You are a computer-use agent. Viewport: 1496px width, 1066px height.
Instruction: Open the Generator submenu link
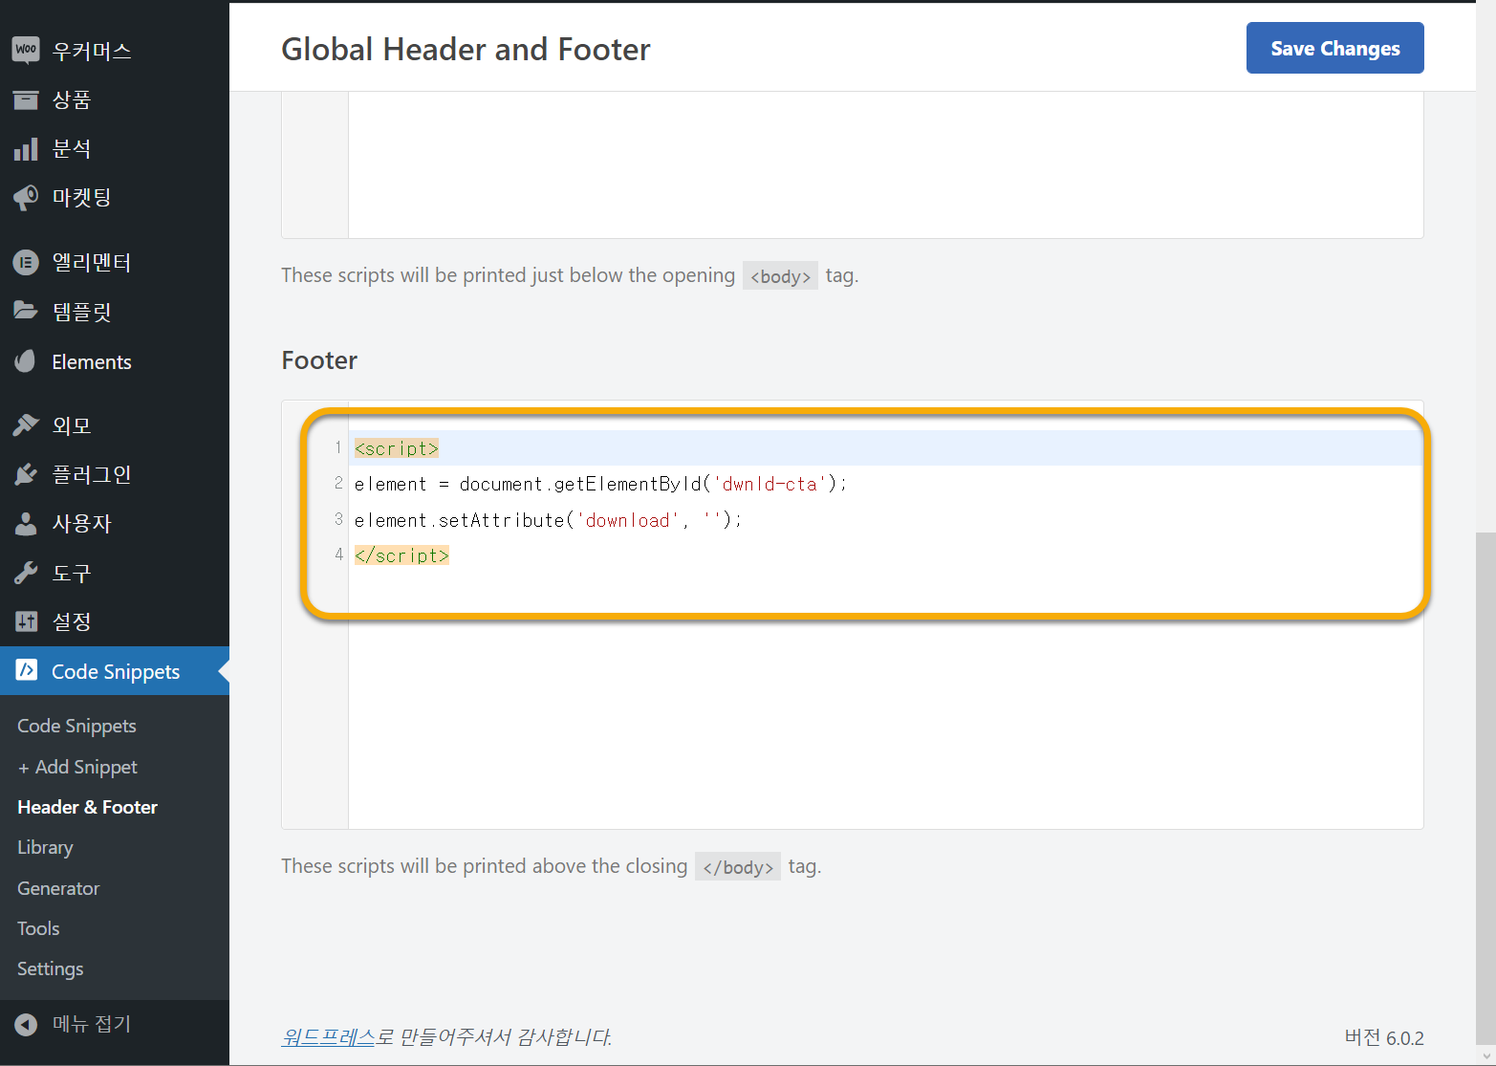click(x=58, y=888)
